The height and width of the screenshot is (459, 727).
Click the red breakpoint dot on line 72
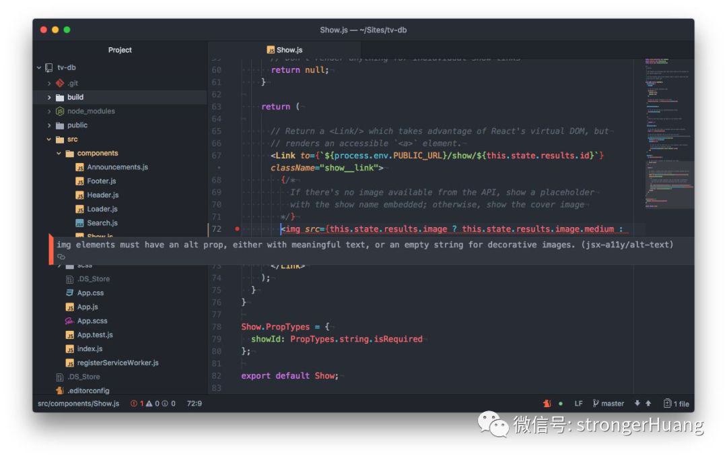coord(238,228)
